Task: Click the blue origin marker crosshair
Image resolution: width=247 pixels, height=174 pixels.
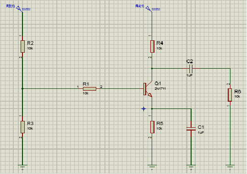Action: point(144,109)
